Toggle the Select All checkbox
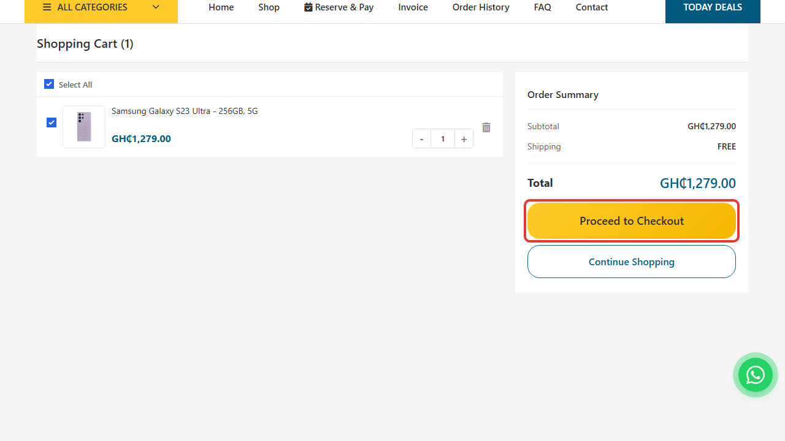The width and height of the screenshot is (785, 441). click(49, 84)
